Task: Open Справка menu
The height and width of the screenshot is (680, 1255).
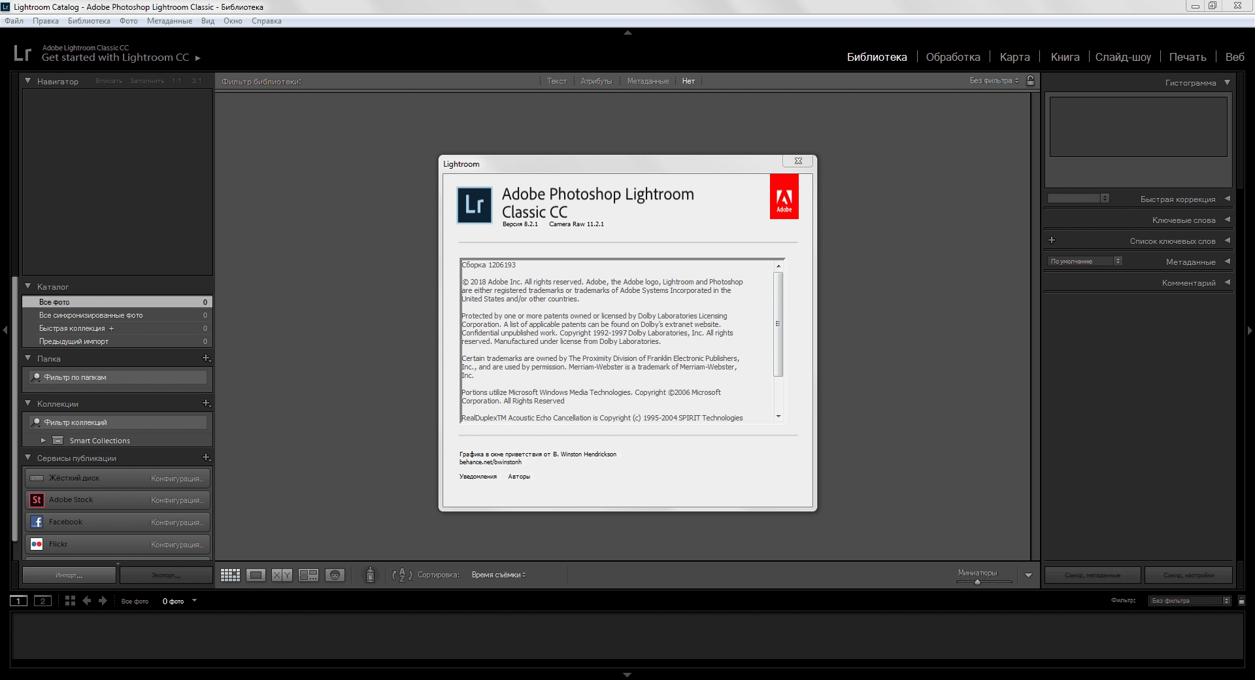Action: click(267, 21)
